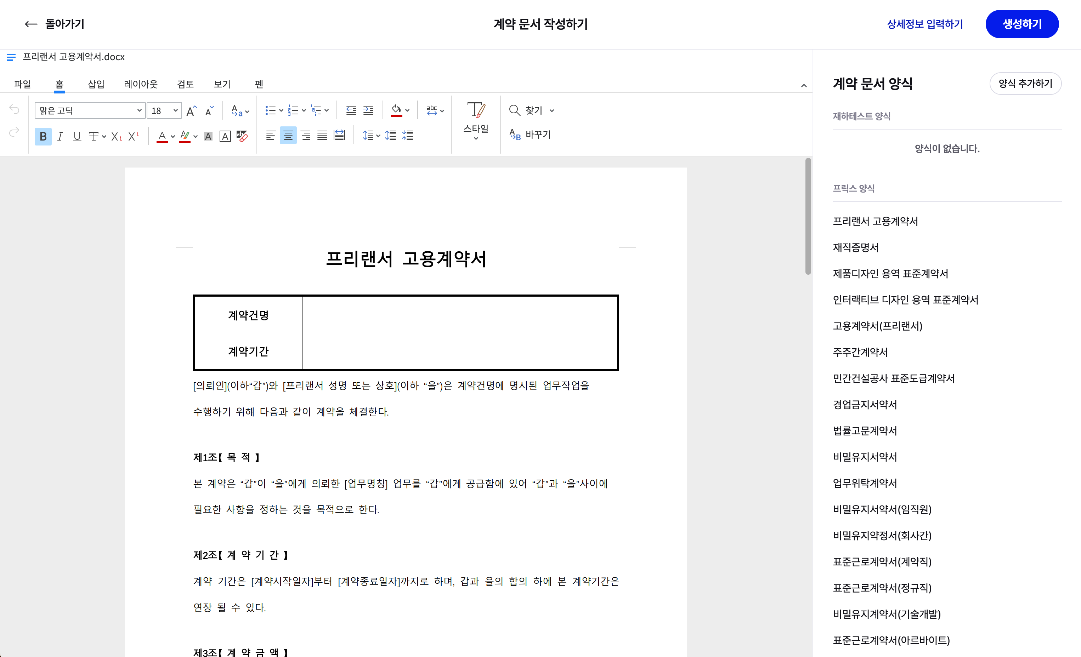Clear formatting with the eraser icon

[x=242, y=136]
